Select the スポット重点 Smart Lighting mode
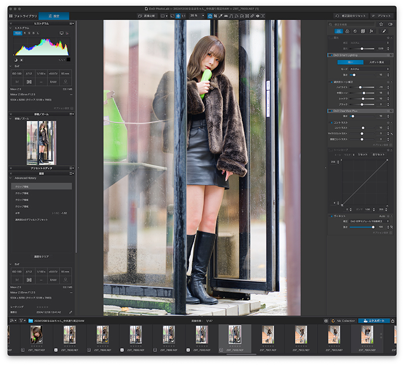Image resolution: width=404 pixels, height=365 pixels. pos(377,62)
